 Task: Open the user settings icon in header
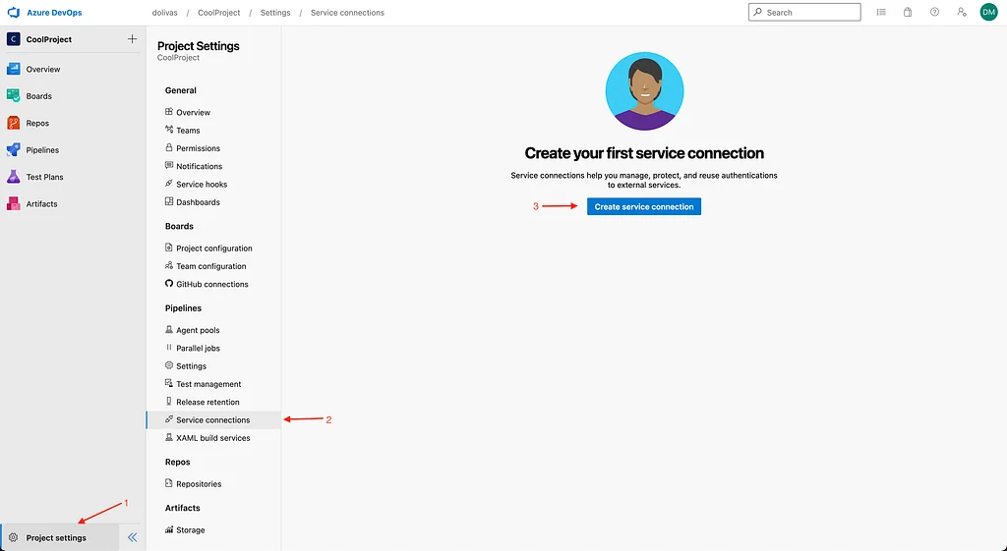click(x=962, y=12)
